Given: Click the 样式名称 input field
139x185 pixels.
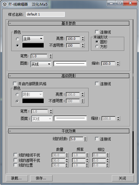Looking at the screenshot, I should tap(45, 14).
